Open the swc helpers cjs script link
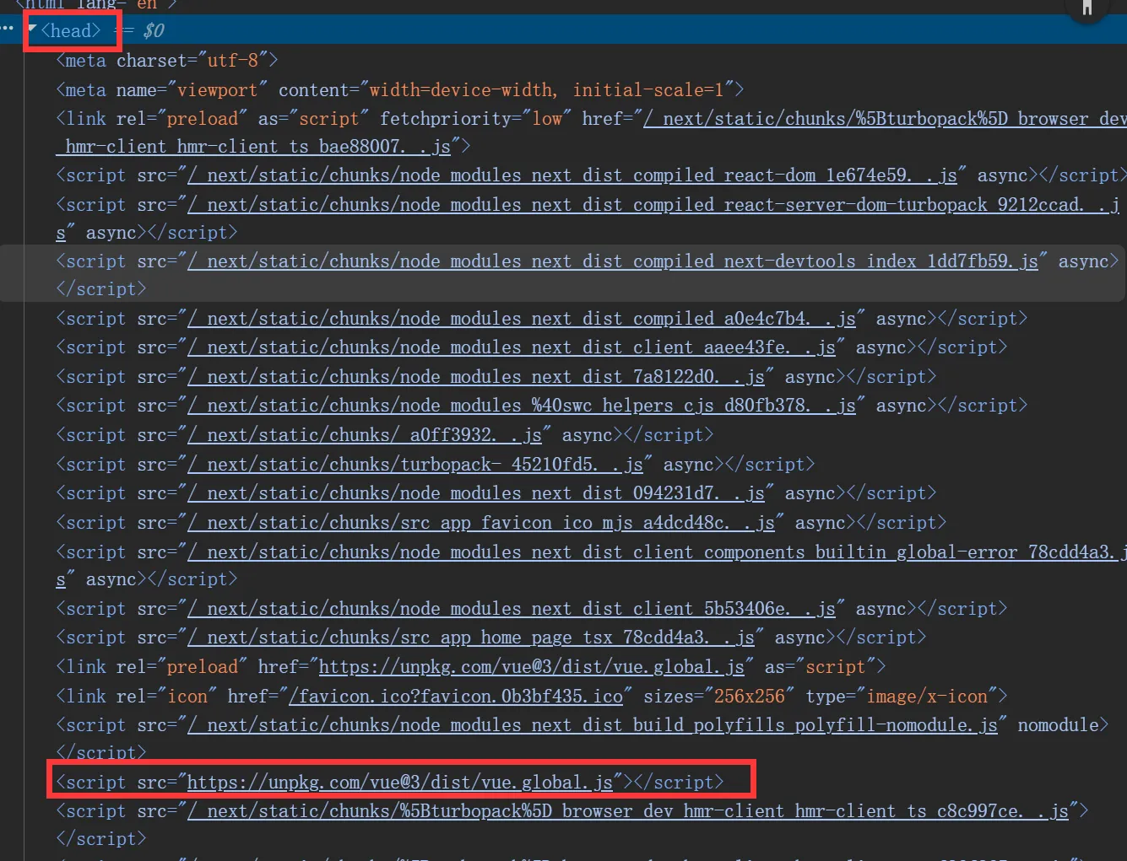The width and height of the screenshot is (1127, 861). click(x=522, y=406)
